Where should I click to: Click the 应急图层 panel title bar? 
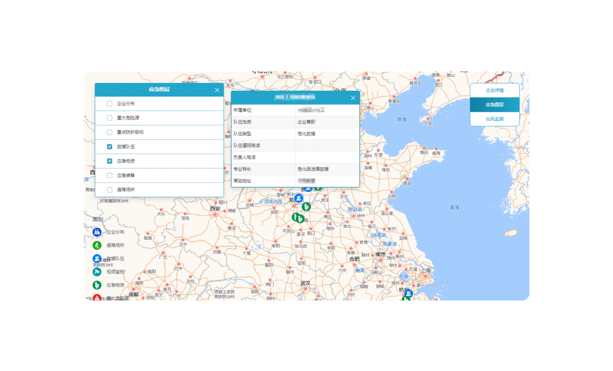tap(159, 90)
